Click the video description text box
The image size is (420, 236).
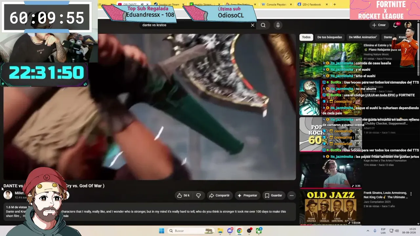point(149,211)
